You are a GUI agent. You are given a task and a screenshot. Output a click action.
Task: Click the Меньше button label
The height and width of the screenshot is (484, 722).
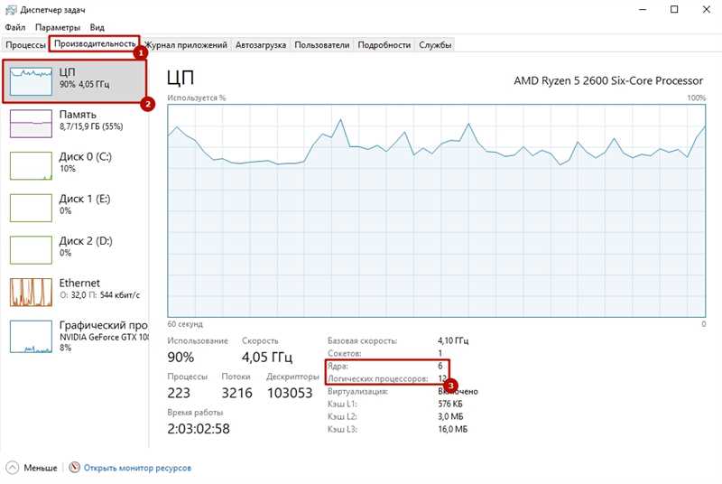click(41, 468)
